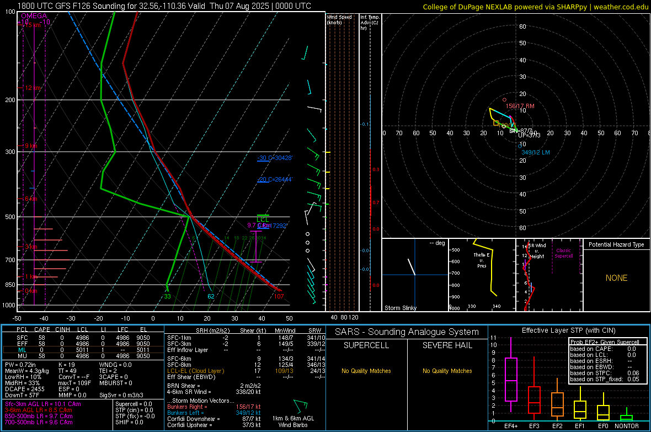Click the College of DuPage NEXLAB credit text
This screenshot has width=651, height=432.
[535, 7]
